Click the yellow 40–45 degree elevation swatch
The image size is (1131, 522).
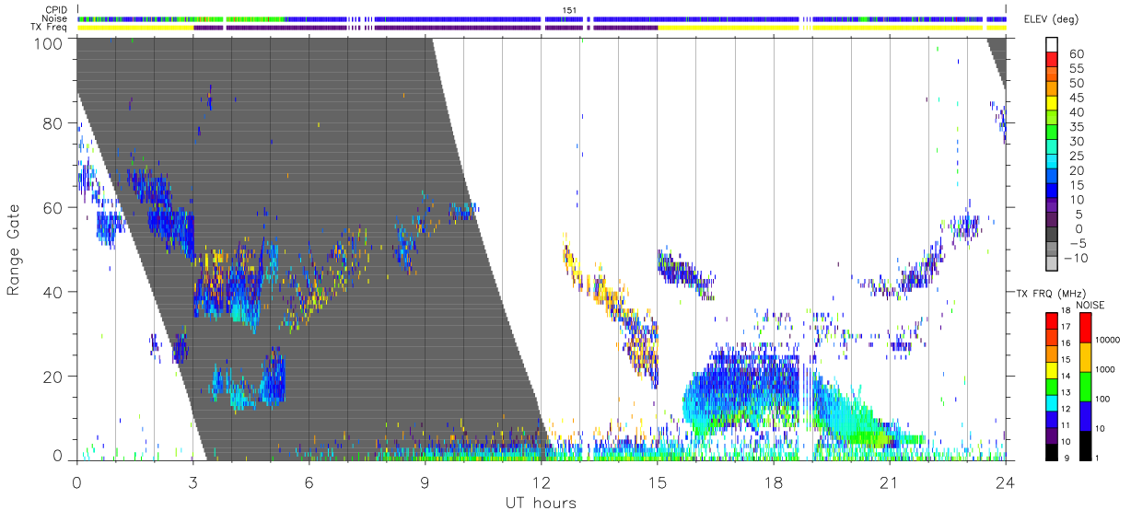[x=1051, y=105]
